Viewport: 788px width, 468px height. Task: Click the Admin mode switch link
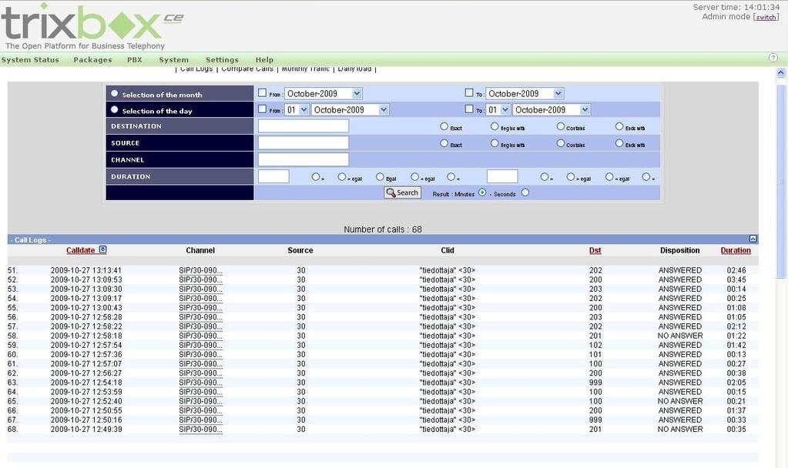pos(766,17)
